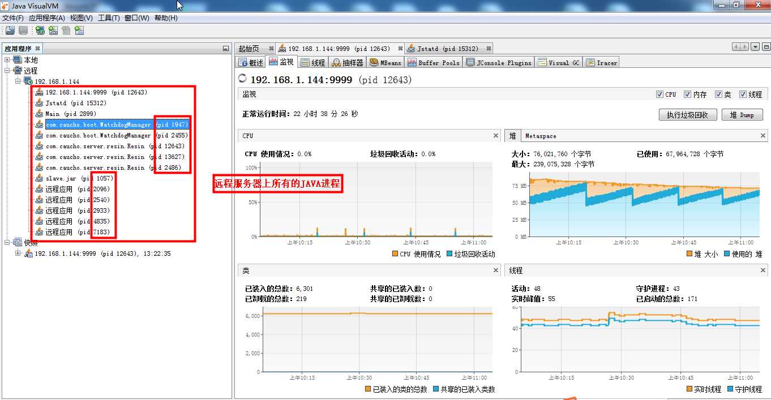
Task: Select com.caucho.boot.WatchdogManager (pid 2455) row
Action: (x=117, y=135)
